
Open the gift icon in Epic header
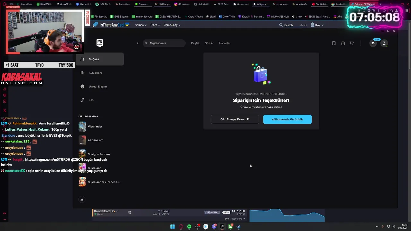click(343, 43)
